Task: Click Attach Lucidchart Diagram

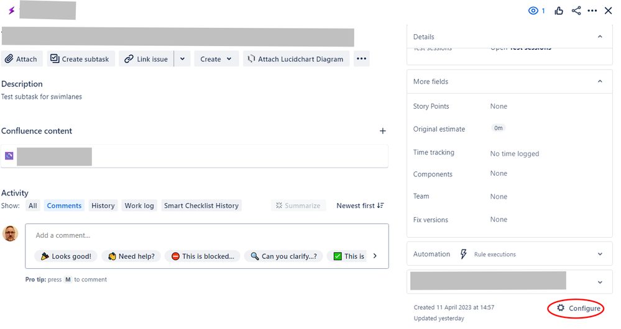Action: click(297, 59)
